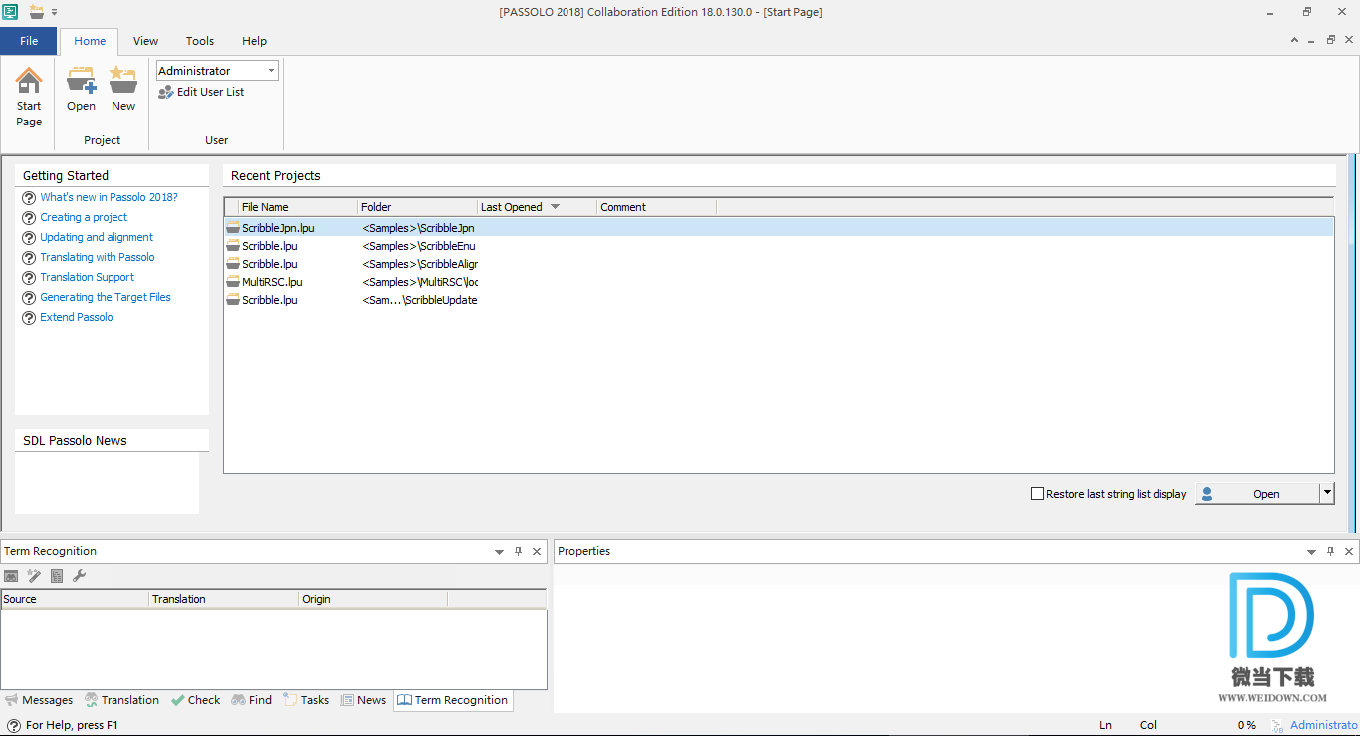The height and width of the screenshot is (736, 1360).
Task: Switch to the Tools ribbon tab
Action: (x=200, y=41)
